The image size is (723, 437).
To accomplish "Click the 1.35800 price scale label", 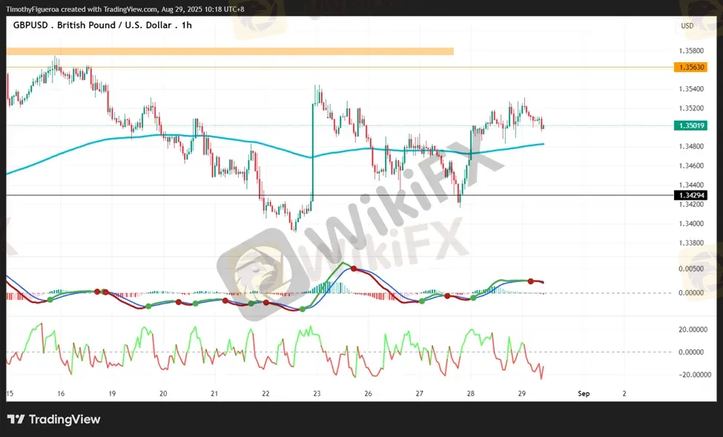I will tap(691, 50).
